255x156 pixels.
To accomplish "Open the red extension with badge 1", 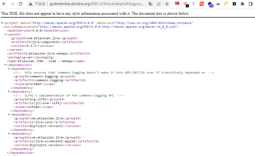I will click(x=186, y=4).
